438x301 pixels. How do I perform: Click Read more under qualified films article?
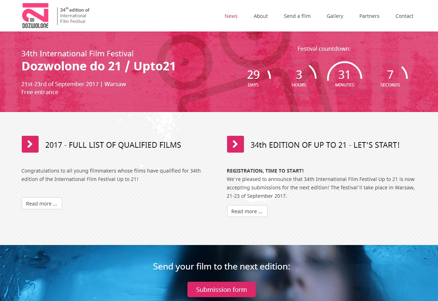(x=42, y=203)
